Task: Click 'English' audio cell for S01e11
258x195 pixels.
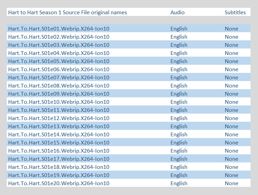Action: click(x=179, y=110)
